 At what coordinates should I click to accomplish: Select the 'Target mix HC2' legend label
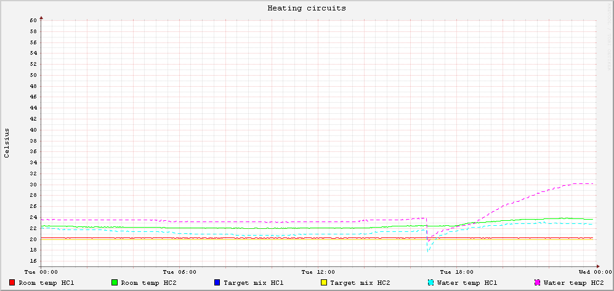[x=360, y=283]
